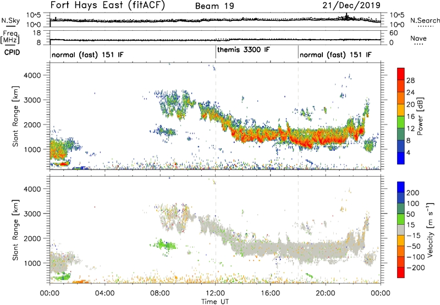440x305 pixels.
Task: Click the '28' tick on the Power scale
Action: tap(410, 80)
